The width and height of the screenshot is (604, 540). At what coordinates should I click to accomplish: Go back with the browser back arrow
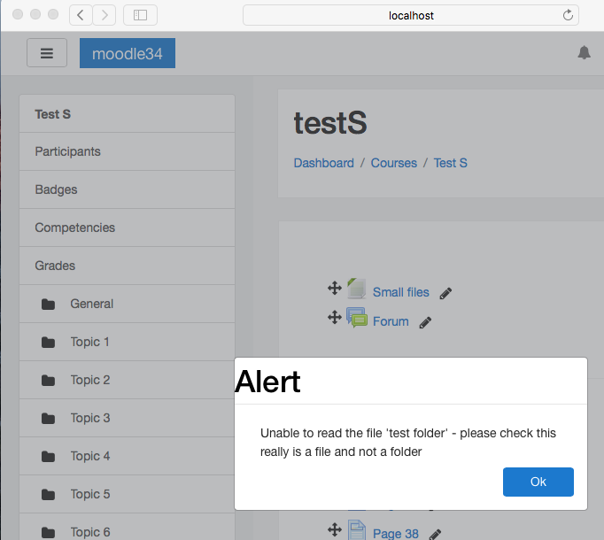click(x=81, y=15)
